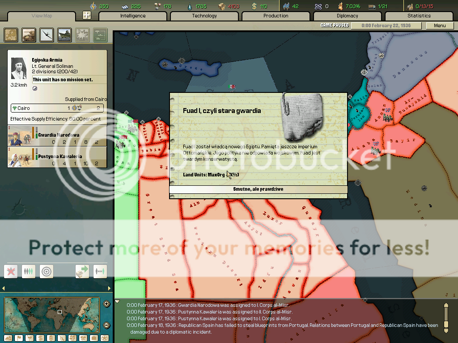Click the left arrow above the minimap
This screenshot has width=458, height=343.
(x=4, y=289)
